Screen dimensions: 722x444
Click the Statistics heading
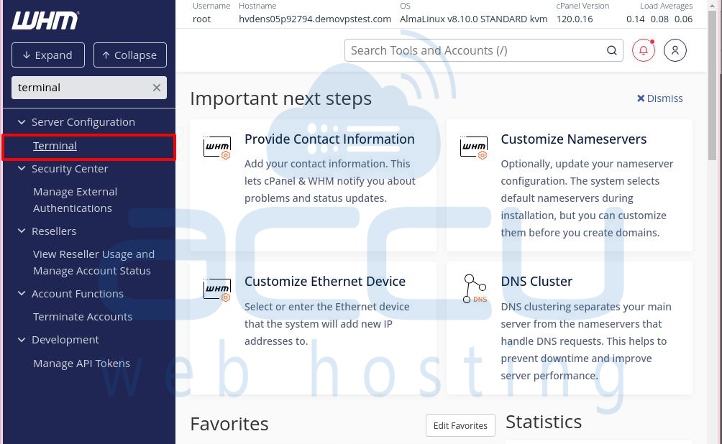pyautogui.click(x=544, y=422)
